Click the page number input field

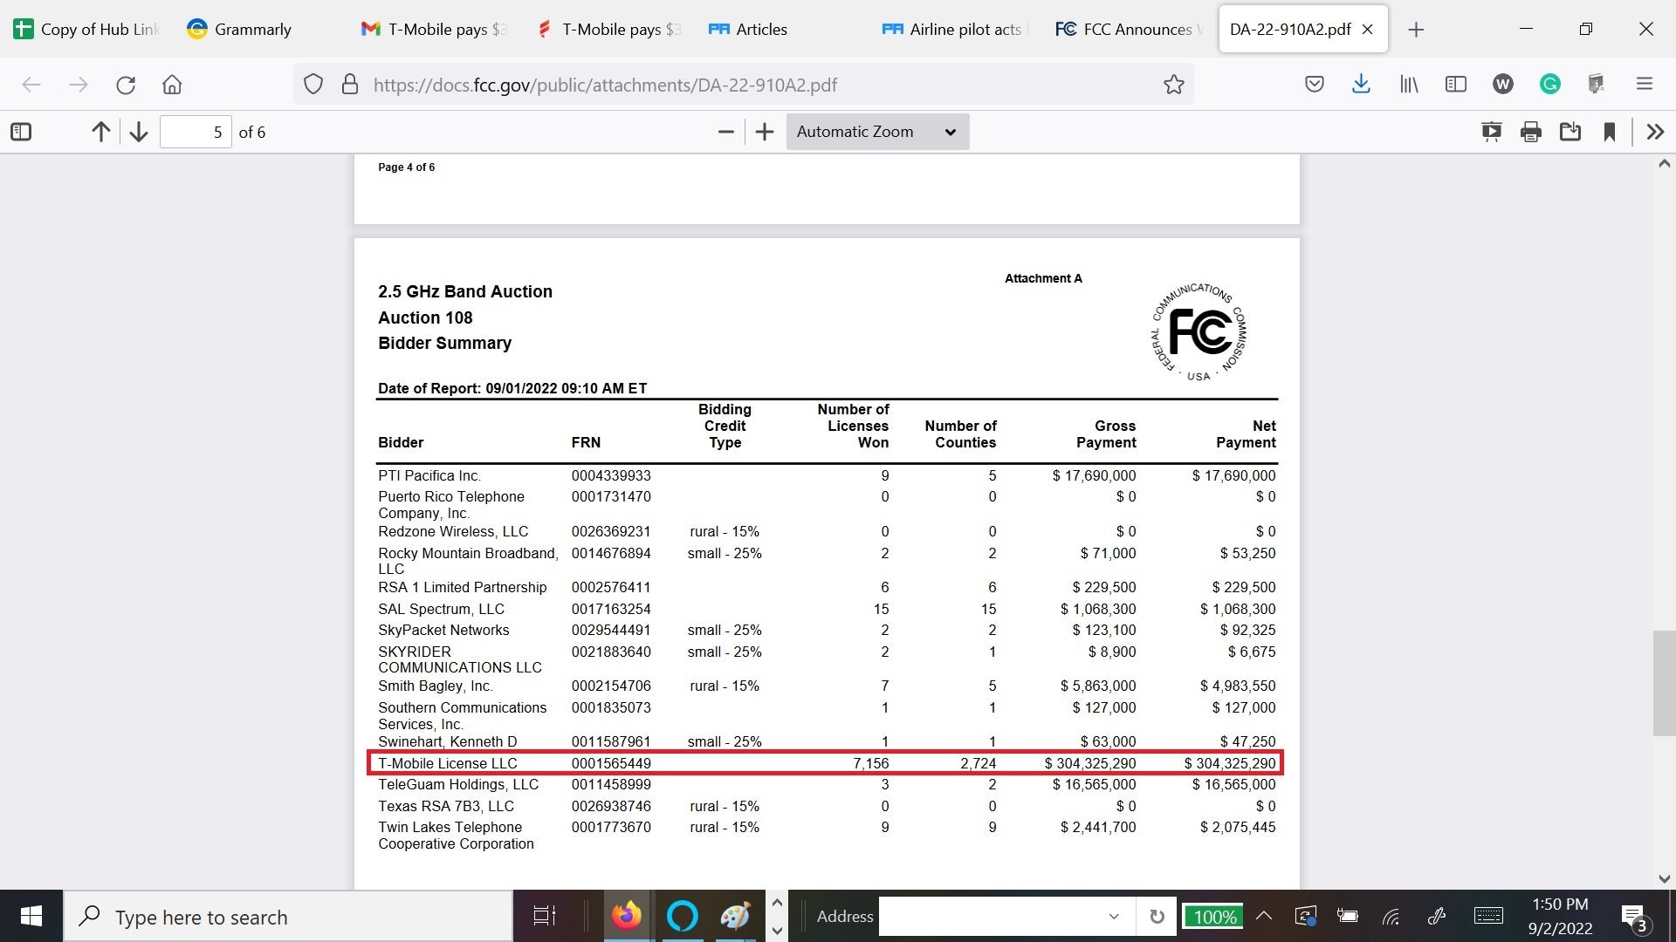(196, 132)
